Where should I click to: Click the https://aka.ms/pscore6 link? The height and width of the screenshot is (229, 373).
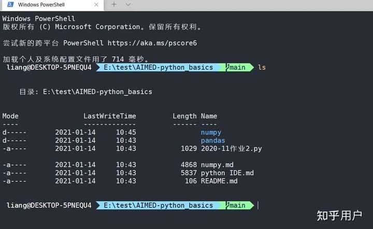[x=152, y=43]
